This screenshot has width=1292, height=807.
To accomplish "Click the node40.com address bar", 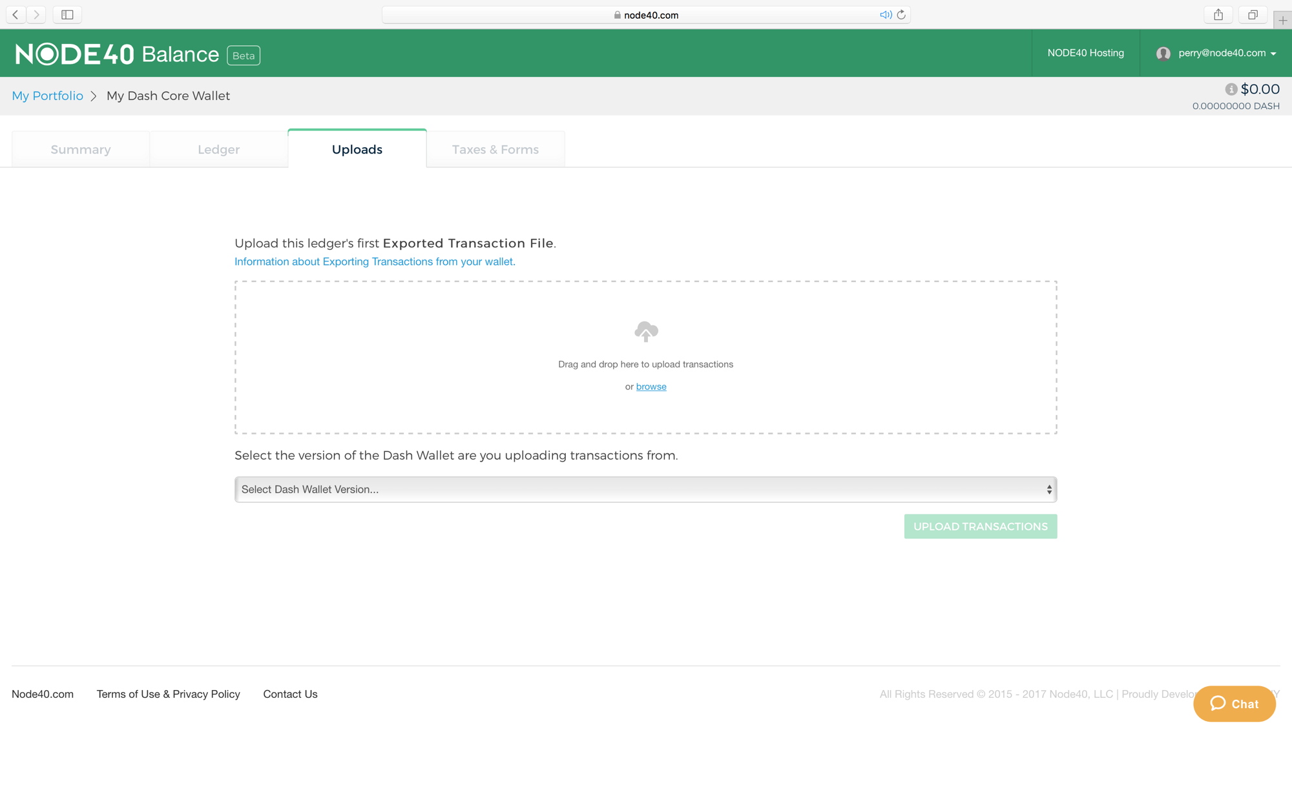I will coord(646,15).
